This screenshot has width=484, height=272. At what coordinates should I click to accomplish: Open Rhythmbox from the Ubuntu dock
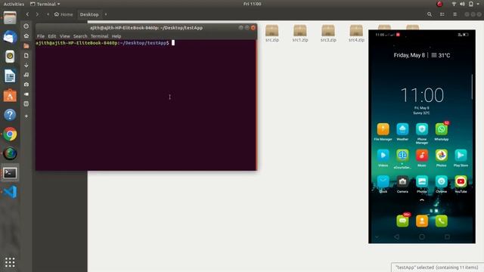(x=10, y=57)
